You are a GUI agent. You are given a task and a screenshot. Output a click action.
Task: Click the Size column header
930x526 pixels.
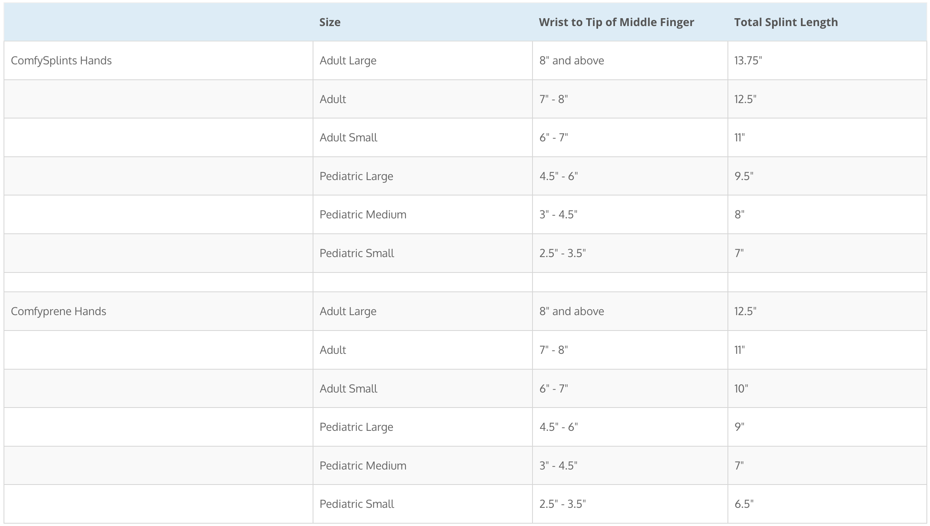point(422,22)
